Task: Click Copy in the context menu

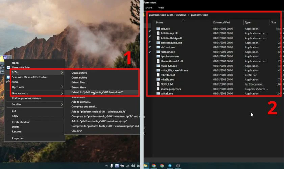Action: click(15, 116)
